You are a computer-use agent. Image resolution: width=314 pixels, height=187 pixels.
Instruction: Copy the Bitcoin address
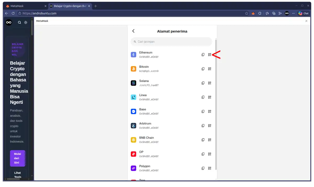coord(203,69)
